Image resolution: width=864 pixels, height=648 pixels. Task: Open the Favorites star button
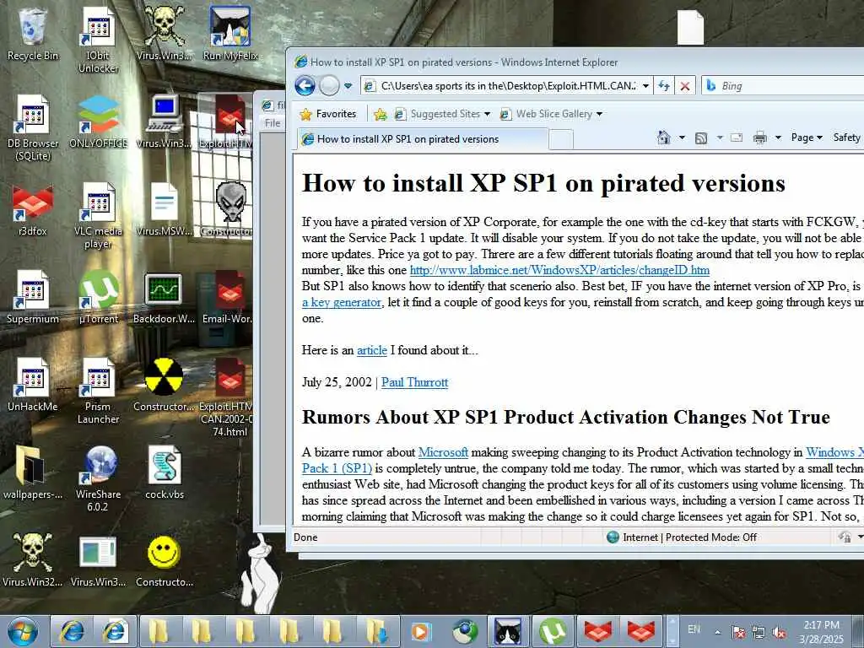click(328, 114)
